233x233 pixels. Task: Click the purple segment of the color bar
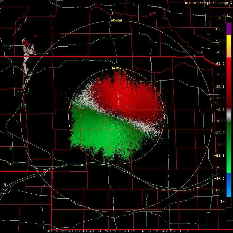pyautogui.click(x=229, y=29)
